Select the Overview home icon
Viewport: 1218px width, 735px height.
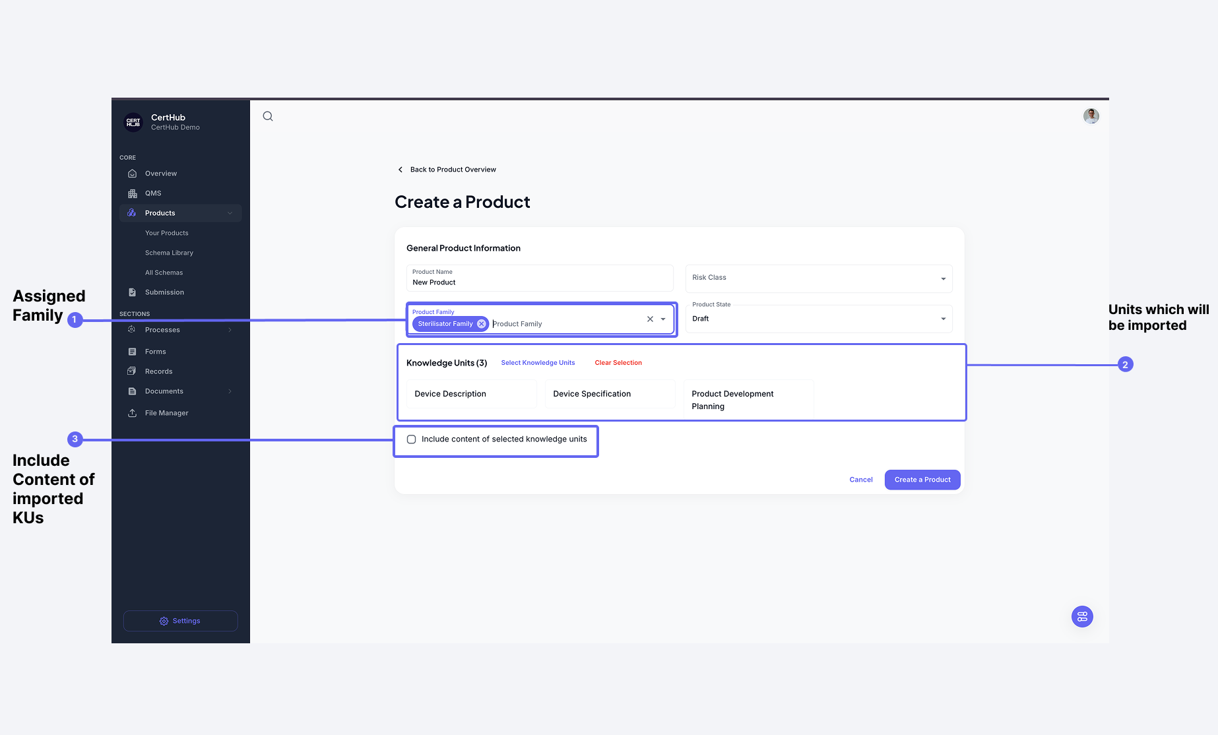coord(134,173)
